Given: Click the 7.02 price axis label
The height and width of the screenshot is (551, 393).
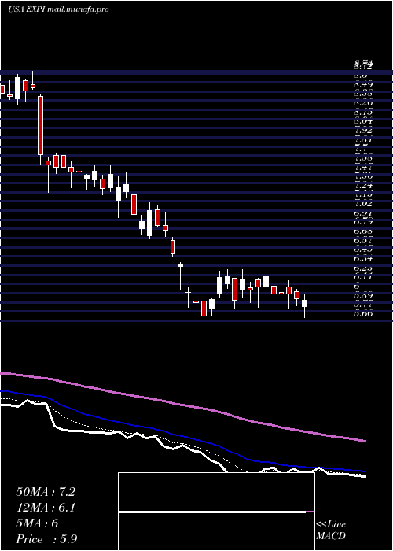Looking at the screenshot, I should pos(363,204).
